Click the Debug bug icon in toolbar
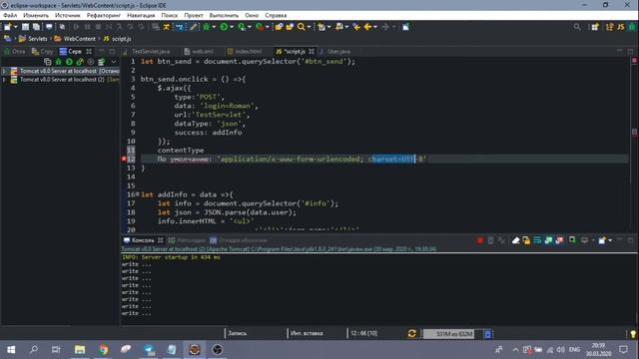This screenshot has width=639, height=359. [x=207, y=27]
